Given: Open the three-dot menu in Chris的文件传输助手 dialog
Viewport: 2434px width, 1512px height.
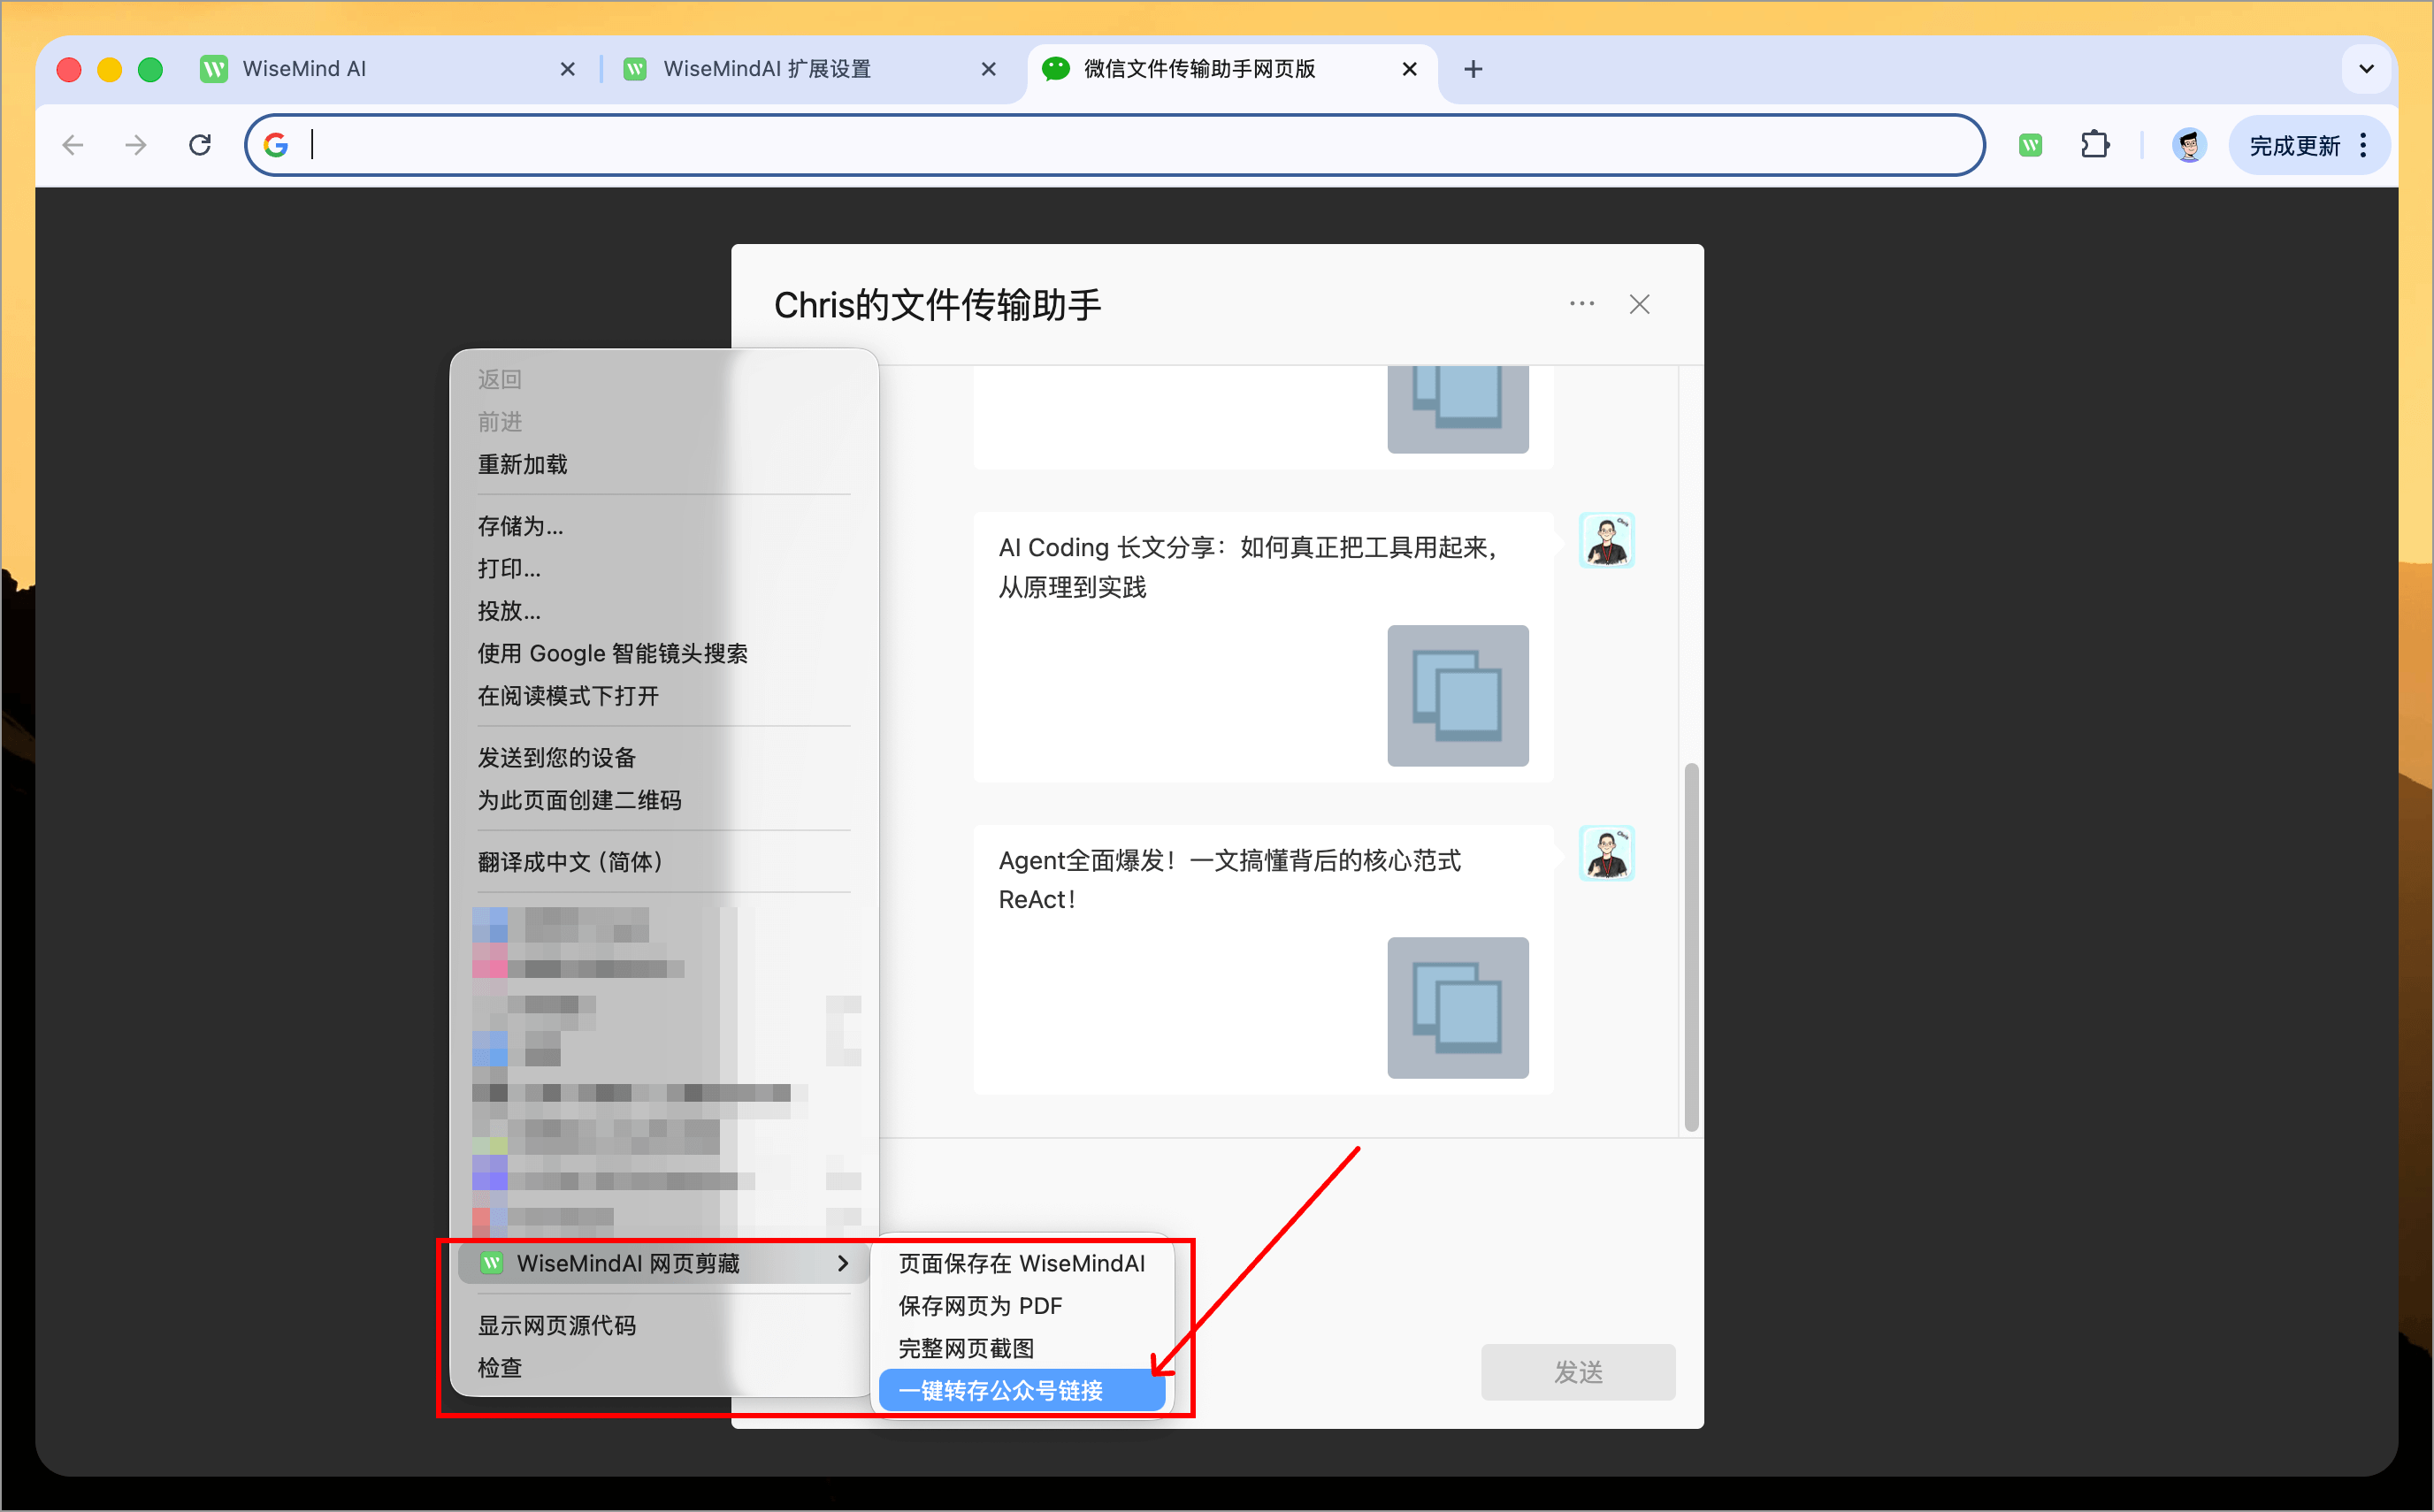Looking at the screenshot, I should 1581,304.
